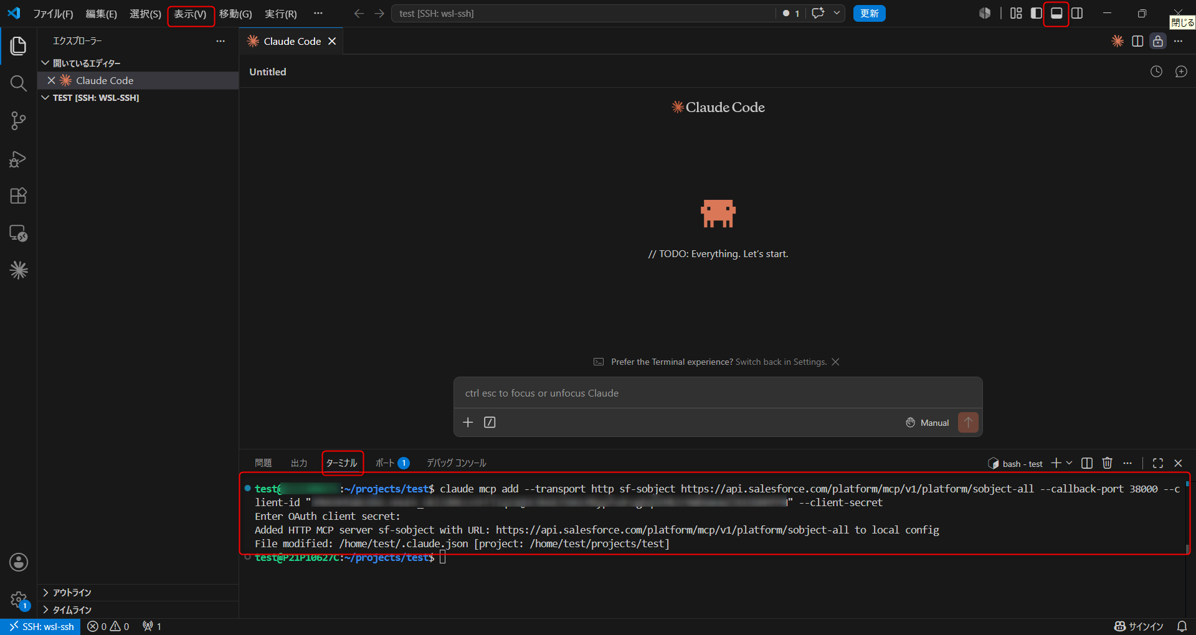
Task: Click the サインイン sign-in status item
Action: click(1139, 626)
